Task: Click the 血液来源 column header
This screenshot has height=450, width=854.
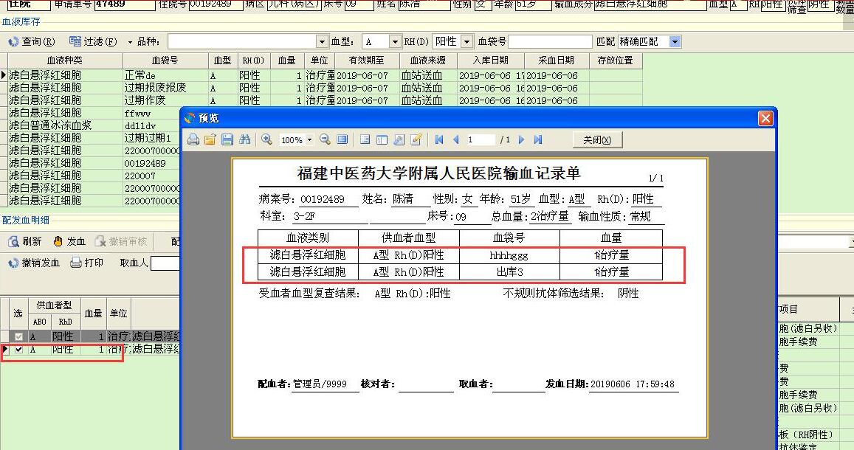Action: (x=427, y=60)
